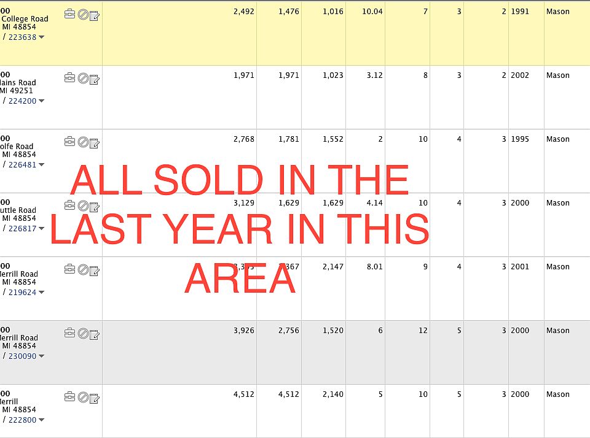Viewport: 590px width, 438px height.
Task: Open notes edit icon for Wolfe Road listing
Action: pyautogui.click(x=95, y=142)
